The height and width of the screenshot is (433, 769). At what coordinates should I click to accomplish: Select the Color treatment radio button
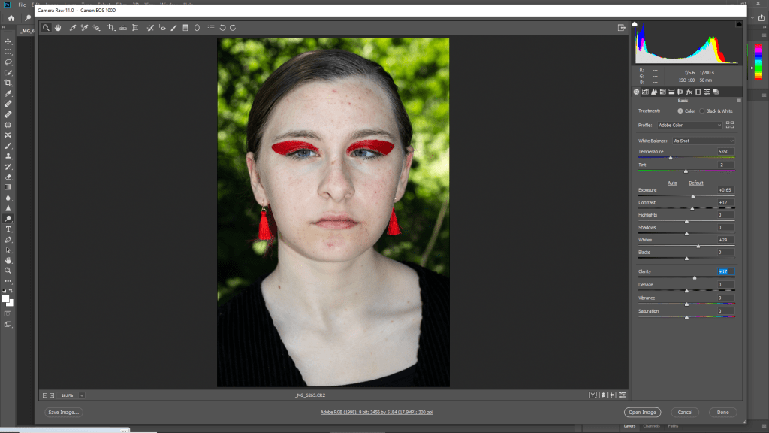(x=680, y=111)
